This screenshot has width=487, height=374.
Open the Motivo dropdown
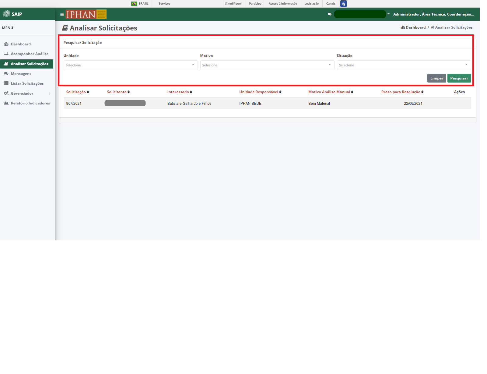point(267,65)
